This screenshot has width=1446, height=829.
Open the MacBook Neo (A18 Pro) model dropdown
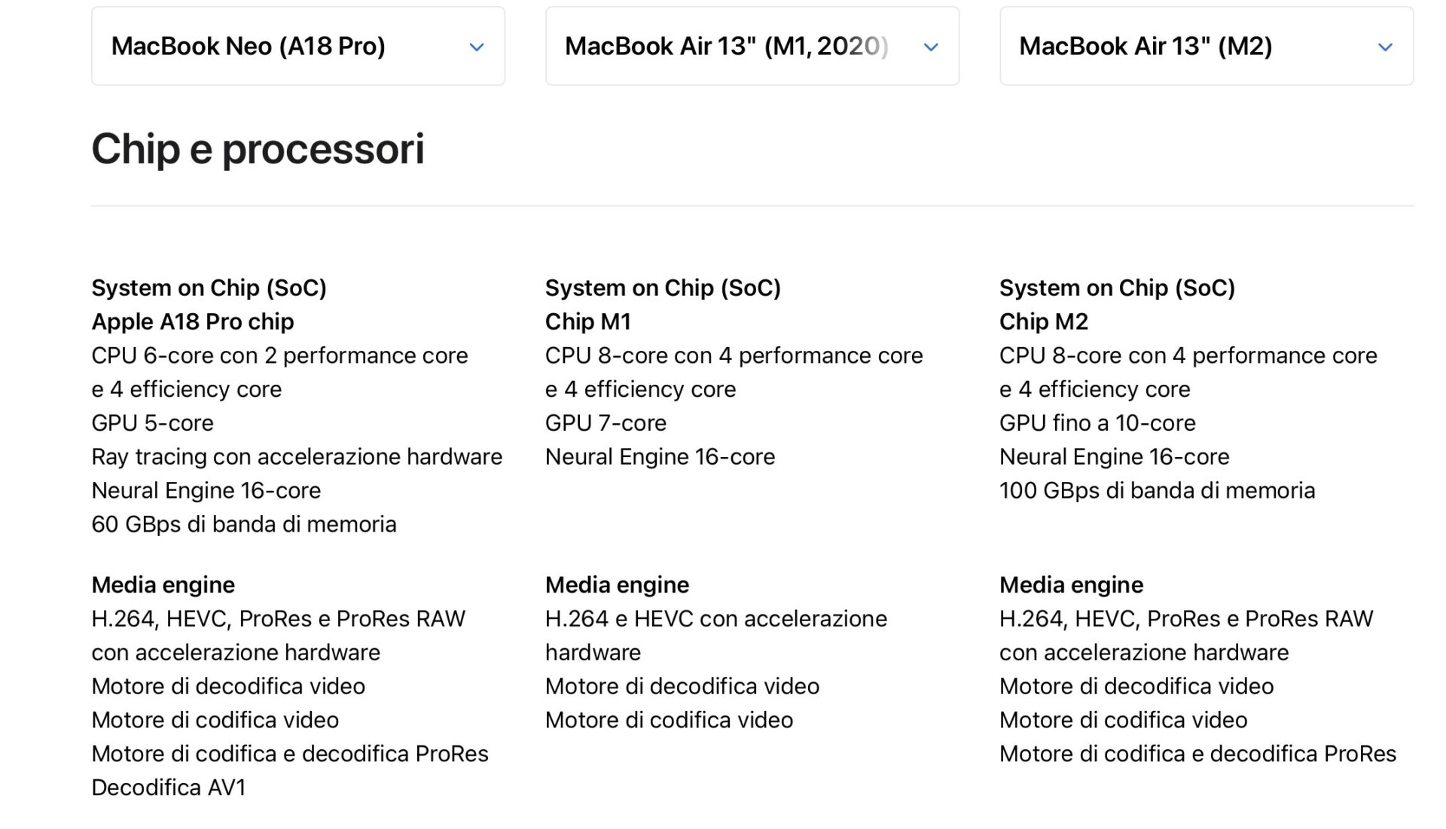pos(297,47)
